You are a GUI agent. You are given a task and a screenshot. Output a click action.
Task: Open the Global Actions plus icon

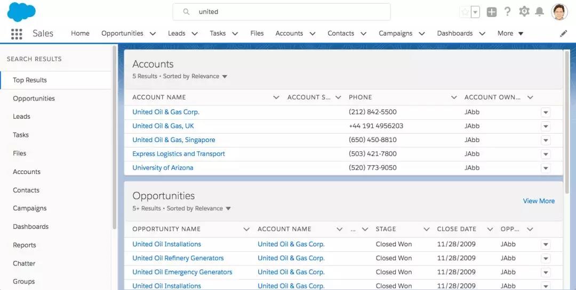[492, 12]
